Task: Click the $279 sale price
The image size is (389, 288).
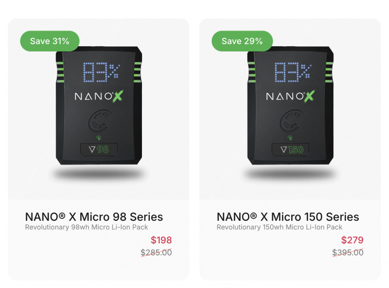Action: coord(352,241)
